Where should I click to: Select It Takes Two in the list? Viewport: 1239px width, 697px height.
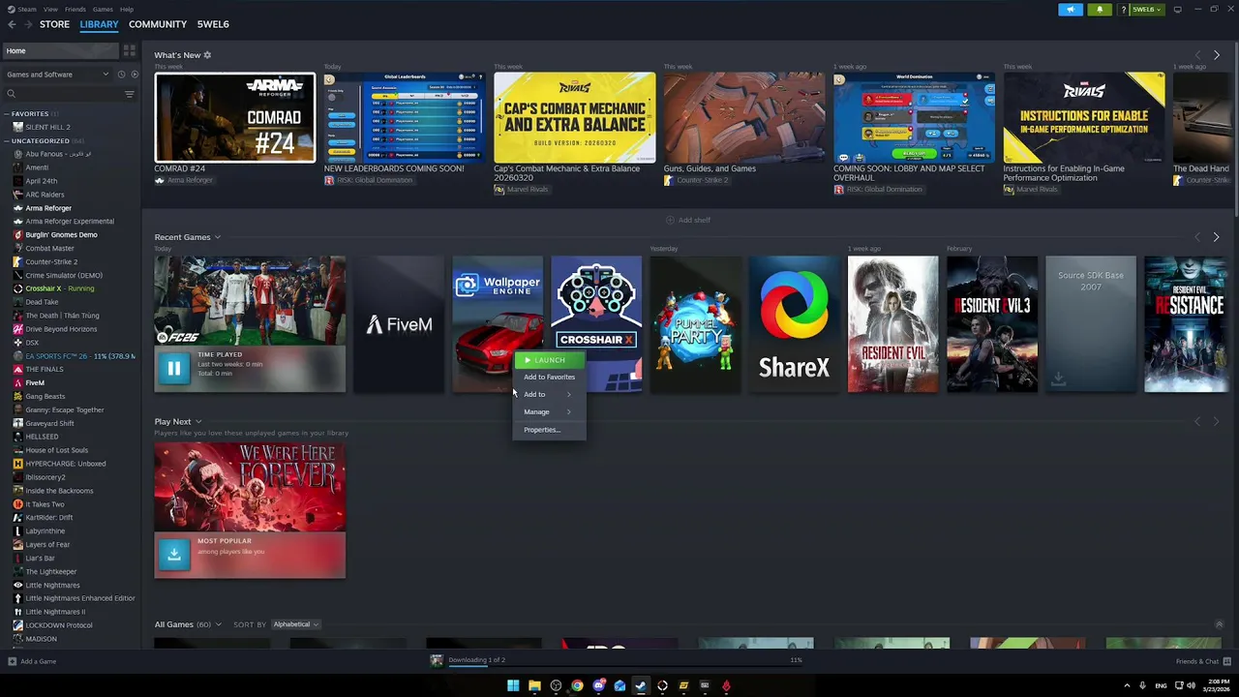45,504
